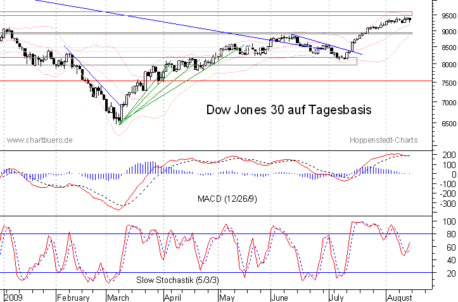Click the Hoppenstedt-Charts label
The width and height of the screenshot is (458, 302).
pyautogui.click(x=383, y=140)
